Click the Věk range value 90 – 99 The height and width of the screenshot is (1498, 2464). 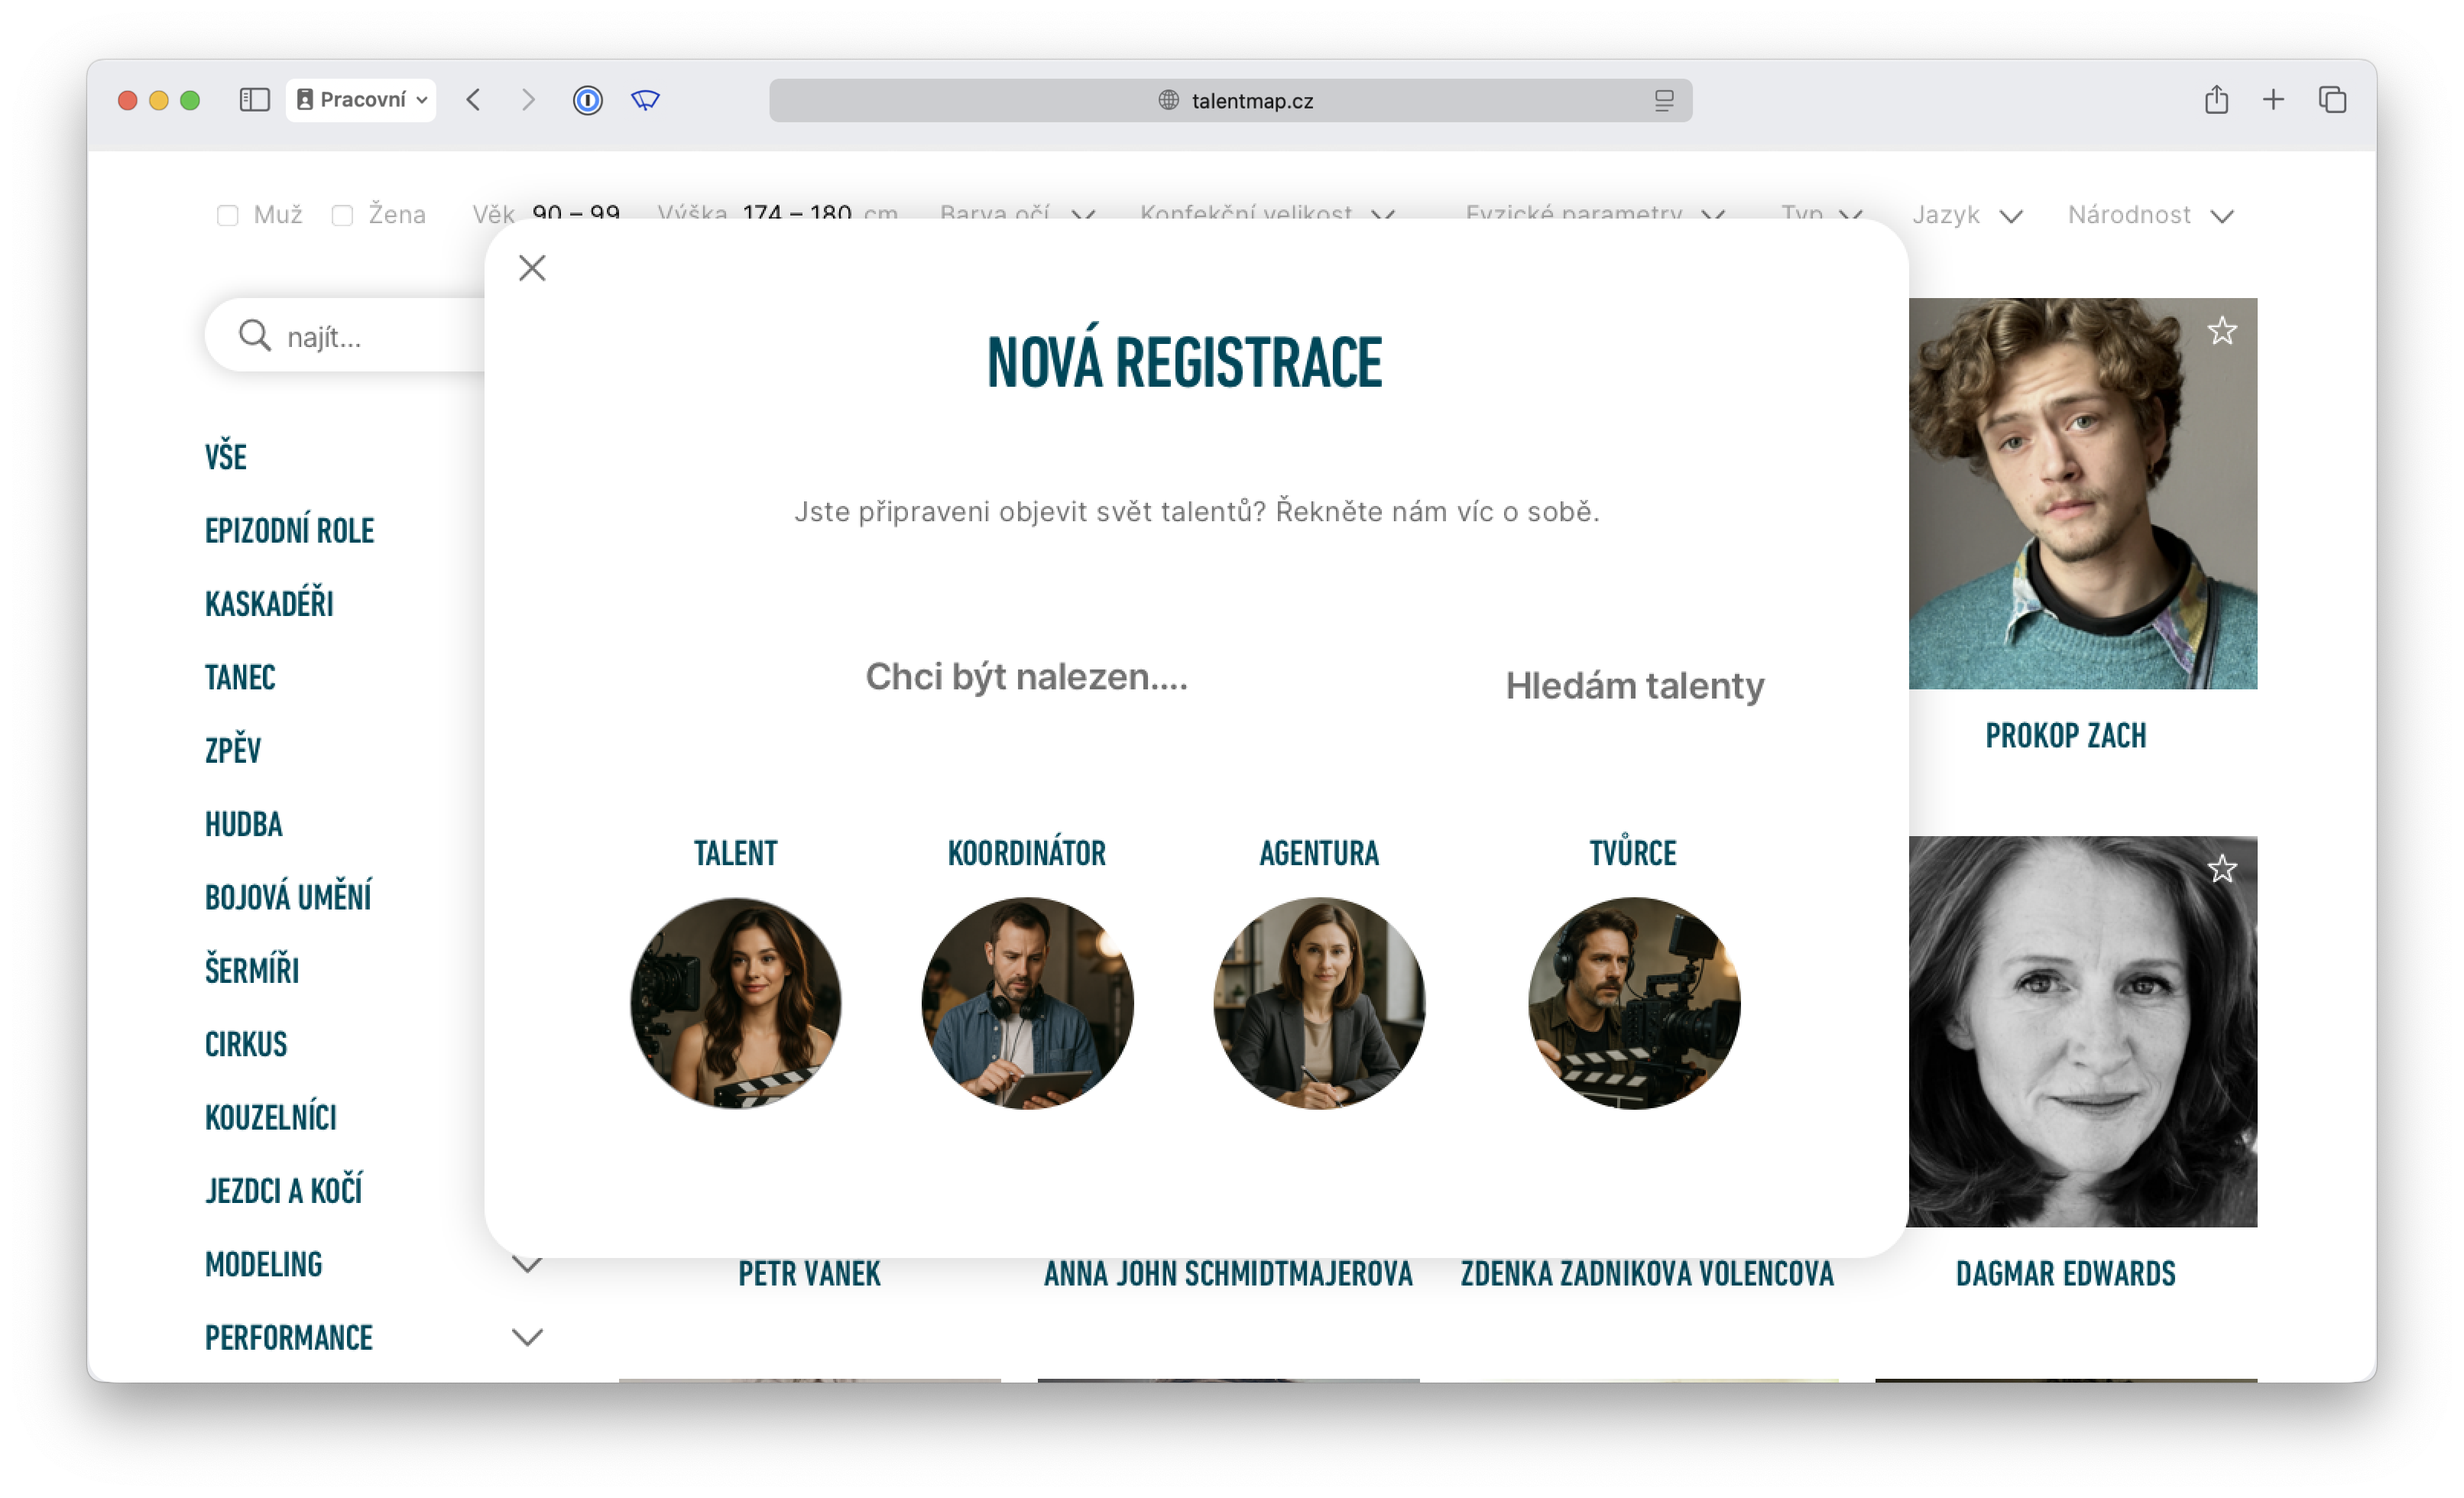pos(576,213)
